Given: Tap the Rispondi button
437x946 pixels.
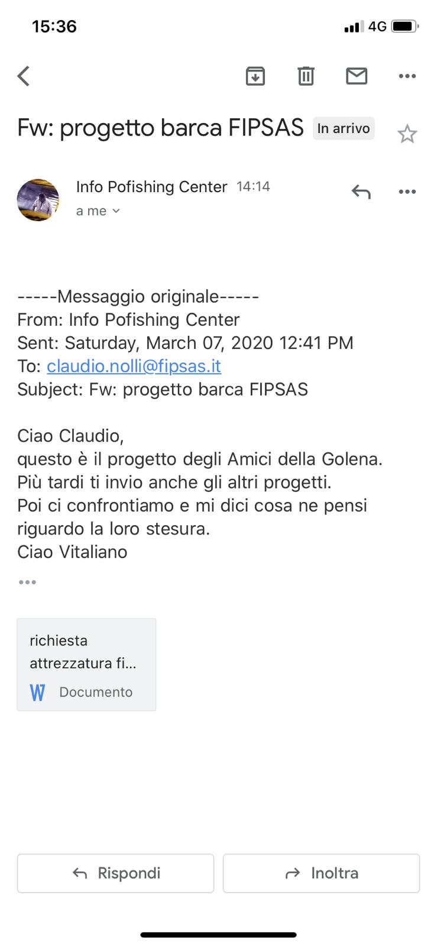Looking at the screenshot, I should [115, 873].
